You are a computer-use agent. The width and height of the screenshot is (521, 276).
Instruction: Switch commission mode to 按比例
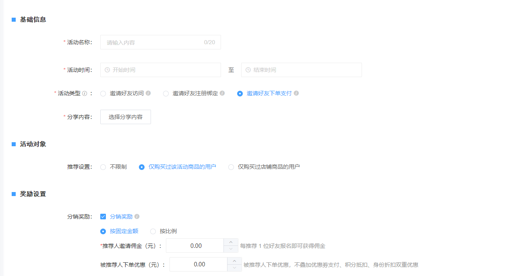(153, 231)
